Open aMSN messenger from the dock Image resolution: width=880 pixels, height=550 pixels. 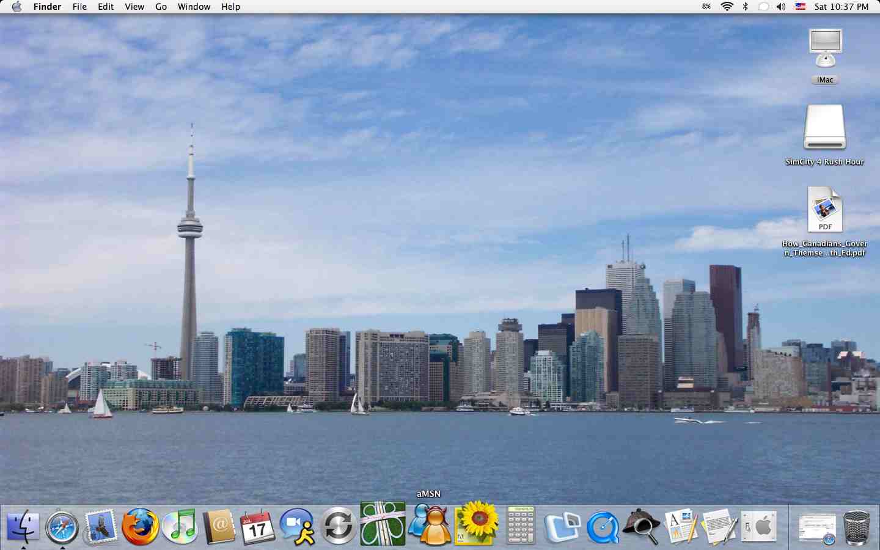[430, 524]
